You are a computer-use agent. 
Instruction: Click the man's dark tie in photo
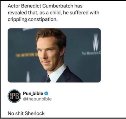coord(48,79)
